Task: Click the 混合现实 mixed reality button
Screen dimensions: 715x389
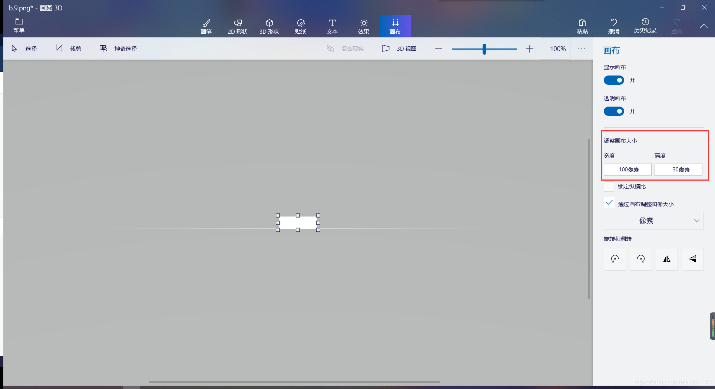Action: point(345,48)
